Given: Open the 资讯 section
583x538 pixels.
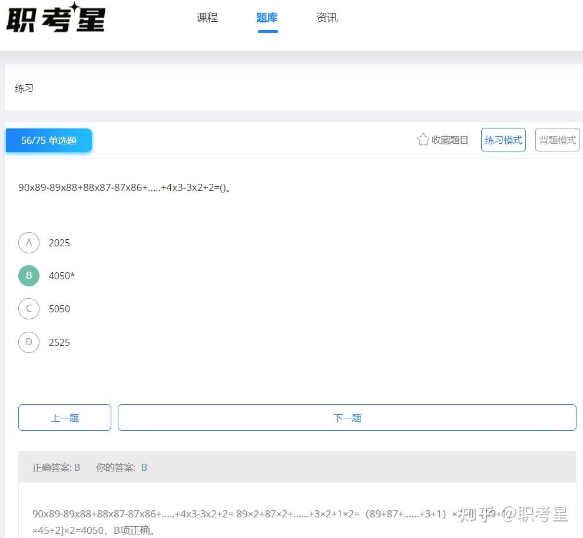Looking at the screenshot, I should click(x=327, y=18).
